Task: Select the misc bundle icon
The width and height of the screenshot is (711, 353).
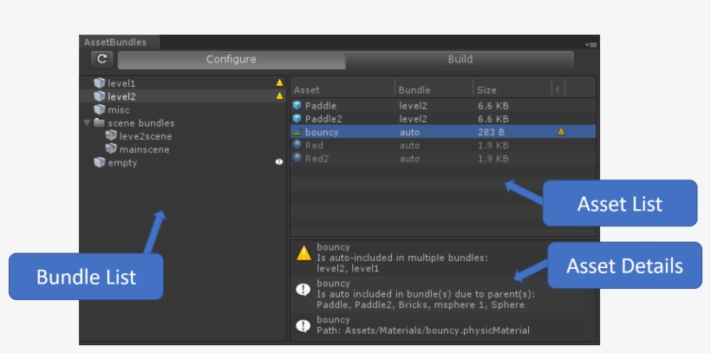Action: (x=100, y=110)
